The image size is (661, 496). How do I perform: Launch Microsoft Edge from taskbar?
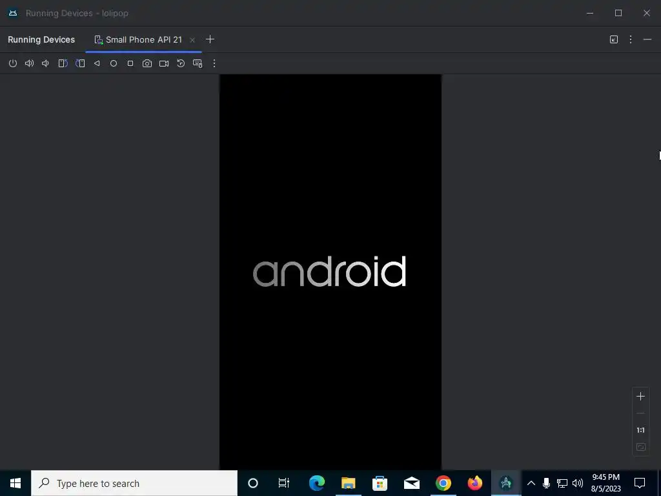coord(316,483)
